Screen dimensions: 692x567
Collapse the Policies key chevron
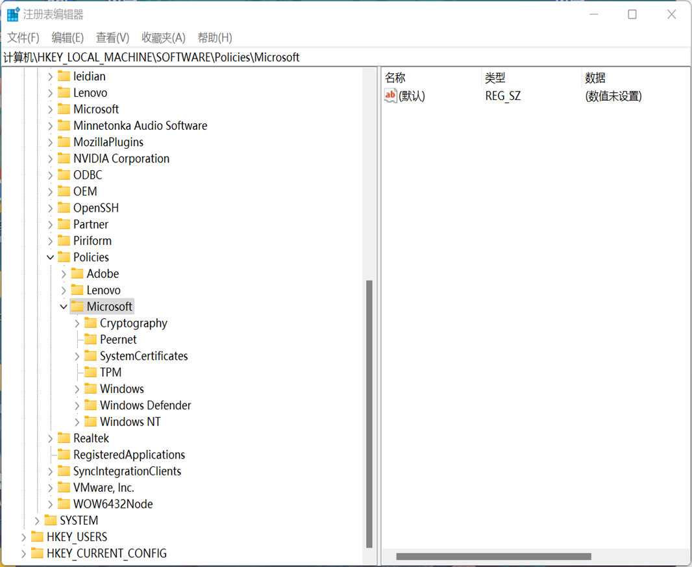point(51,257)
